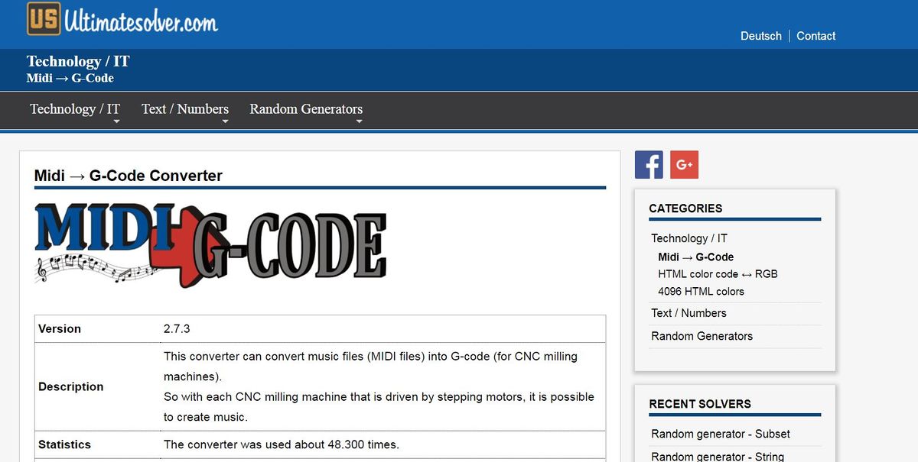
Task: Expand the Text / Numbers navigation dropdown
Action: coord(185,109)
